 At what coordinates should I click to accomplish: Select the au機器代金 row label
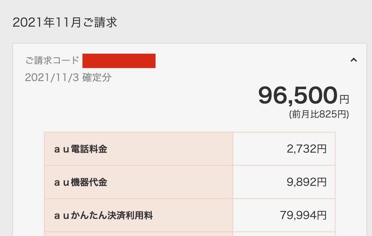coord(81,182)
